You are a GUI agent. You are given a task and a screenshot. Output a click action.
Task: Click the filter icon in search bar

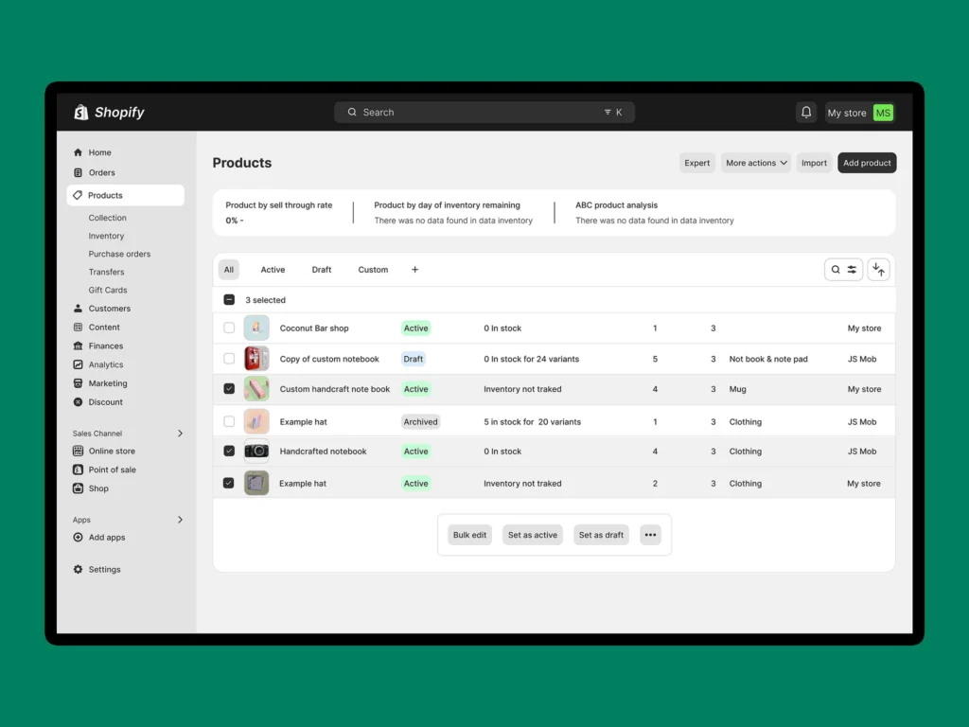[608, 112]
